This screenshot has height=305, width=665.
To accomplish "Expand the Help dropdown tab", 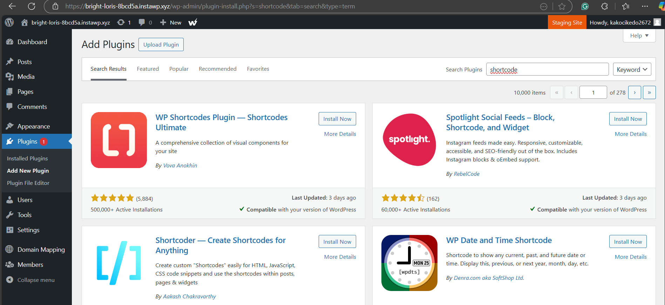I will pyautogui.click(x=639, y=36).
